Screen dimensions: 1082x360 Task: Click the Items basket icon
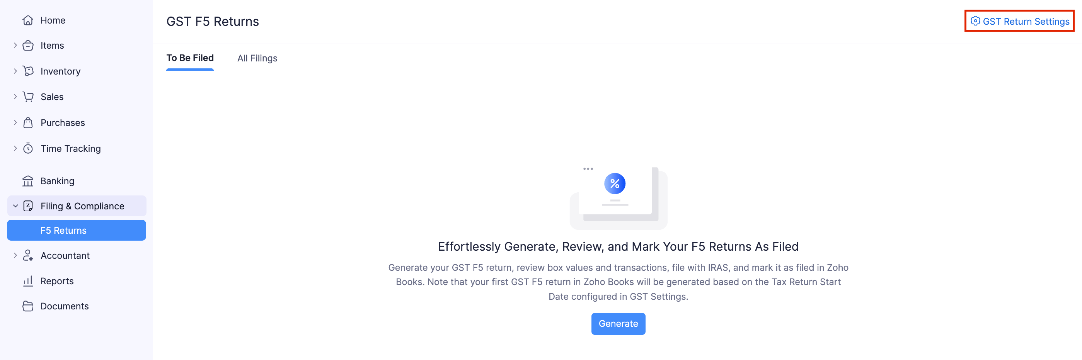[28, 45]
